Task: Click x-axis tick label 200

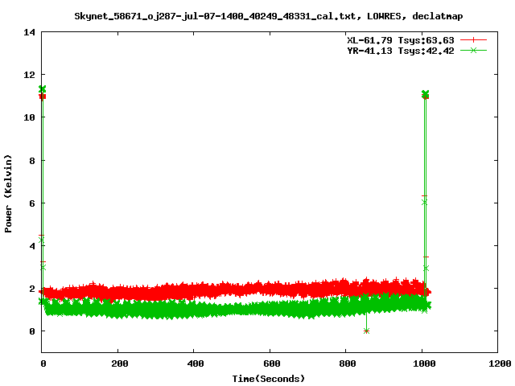Action: tap(120, 363)
